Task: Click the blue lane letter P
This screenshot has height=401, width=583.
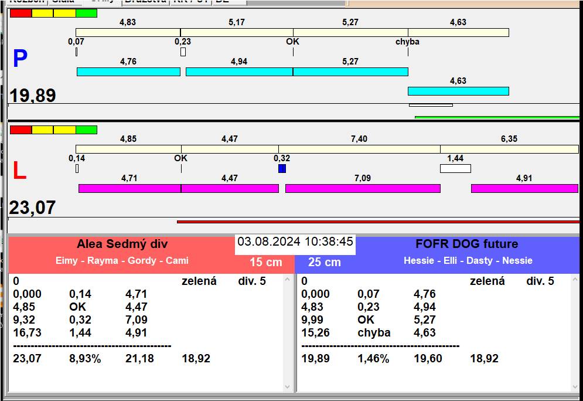Action: [x=20, y=59]
